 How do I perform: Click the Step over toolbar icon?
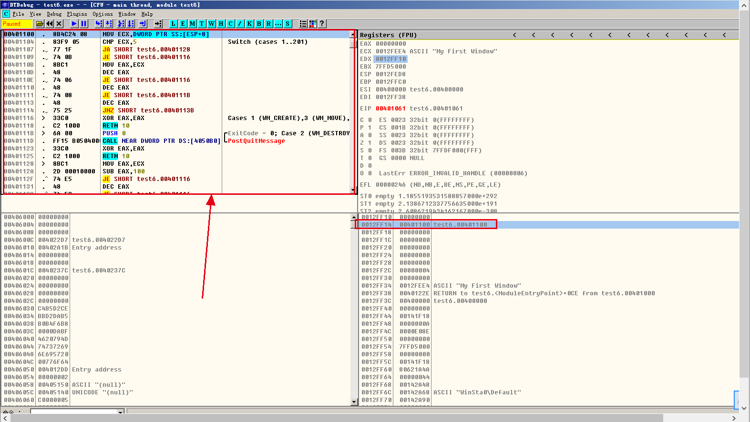109,23
